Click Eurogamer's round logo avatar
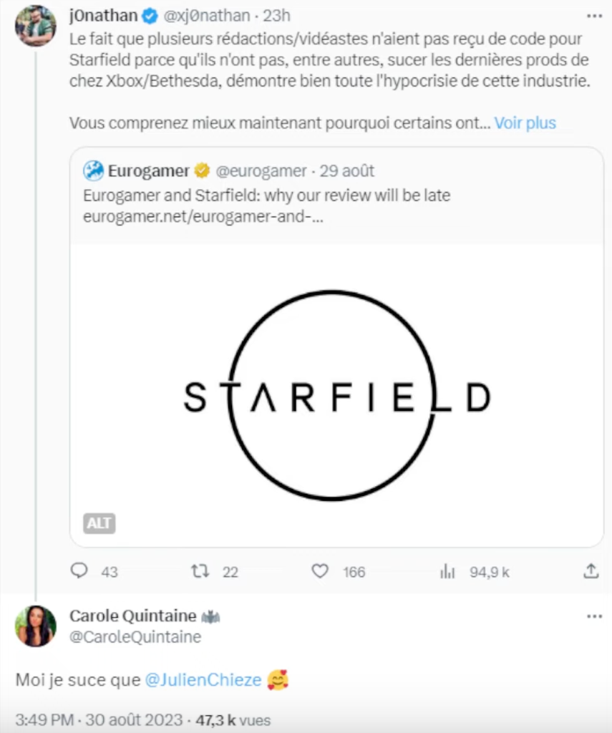Screen dimensions: 612x733 93,171
